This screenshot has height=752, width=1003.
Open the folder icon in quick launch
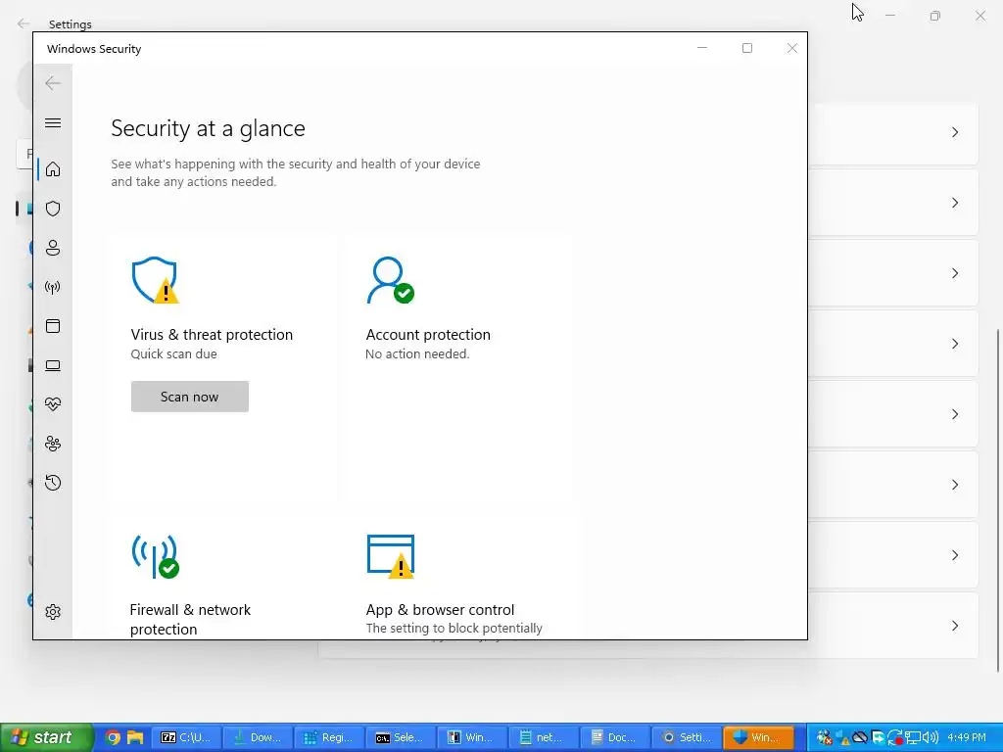click(135, 737)
